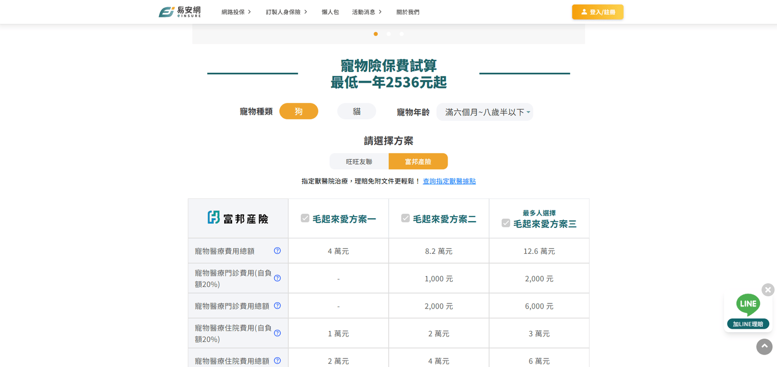The image size is (777, 367).
Task: Switch to the 富邦產險 plan tab
Action: point(418,161)
